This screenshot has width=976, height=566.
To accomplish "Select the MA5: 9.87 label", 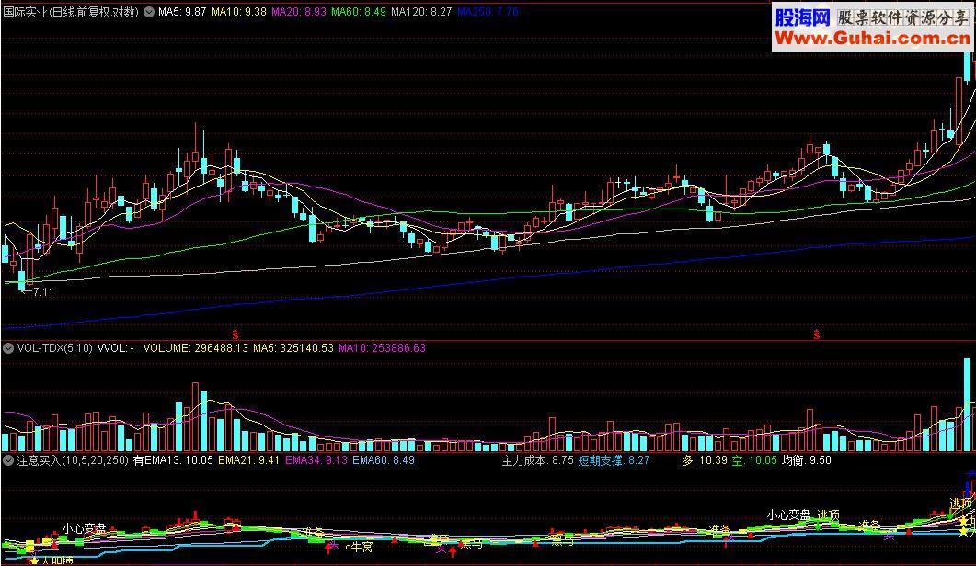I will click(x=182, y=11).
